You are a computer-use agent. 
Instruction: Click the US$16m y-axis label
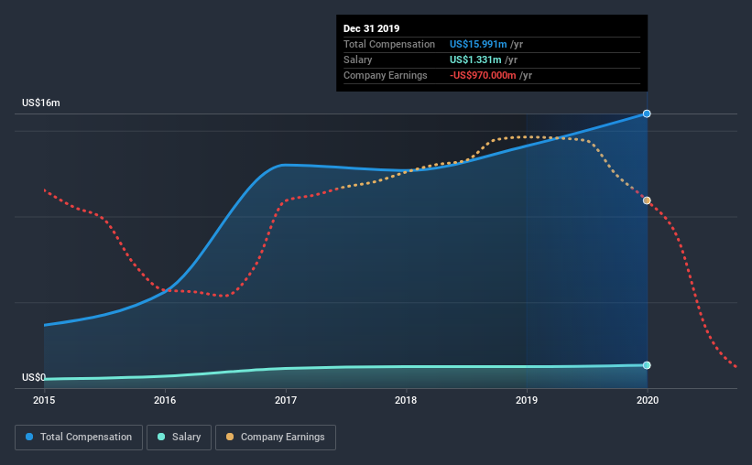pos(41,103)
